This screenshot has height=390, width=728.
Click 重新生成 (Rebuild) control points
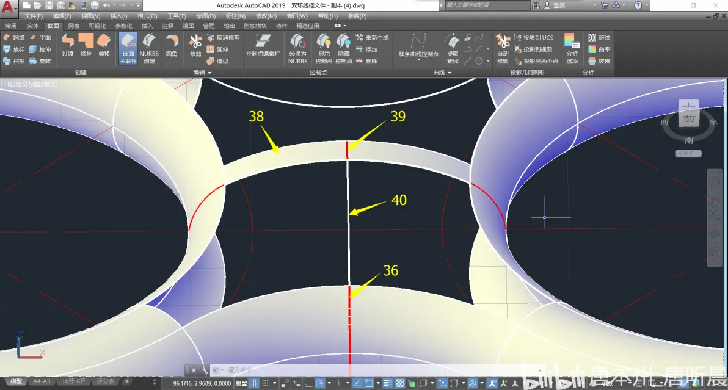[373, 38]
